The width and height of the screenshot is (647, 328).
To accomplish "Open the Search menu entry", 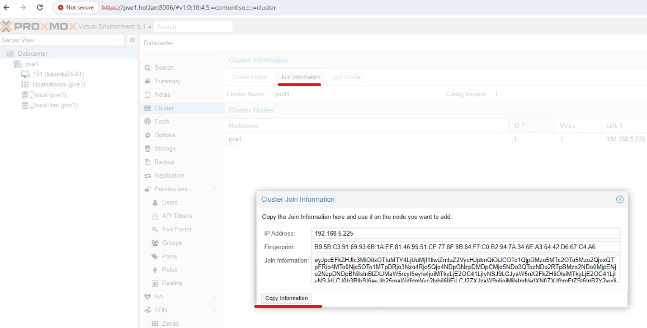I will [x=164, y=68].
